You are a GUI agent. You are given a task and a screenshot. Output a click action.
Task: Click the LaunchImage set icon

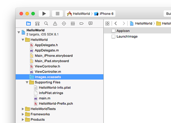pyautogui.click(x=113, y=36)
